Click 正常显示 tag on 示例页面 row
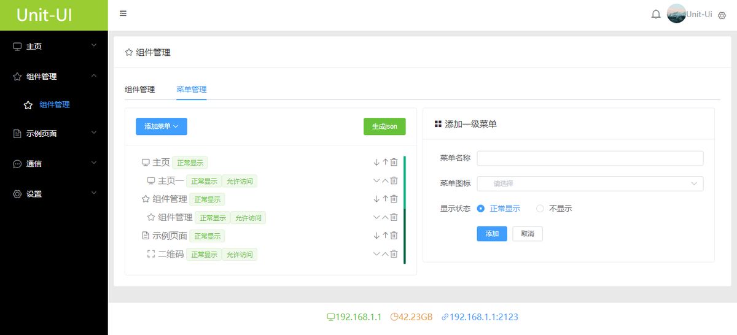Image resolution: width=737 pixels, height=335 pixels. [207, 236]
